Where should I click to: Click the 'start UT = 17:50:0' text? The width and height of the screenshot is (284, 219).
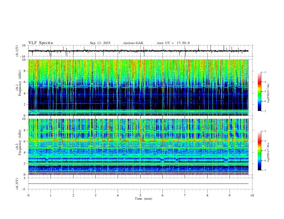[x=173, y=43]
